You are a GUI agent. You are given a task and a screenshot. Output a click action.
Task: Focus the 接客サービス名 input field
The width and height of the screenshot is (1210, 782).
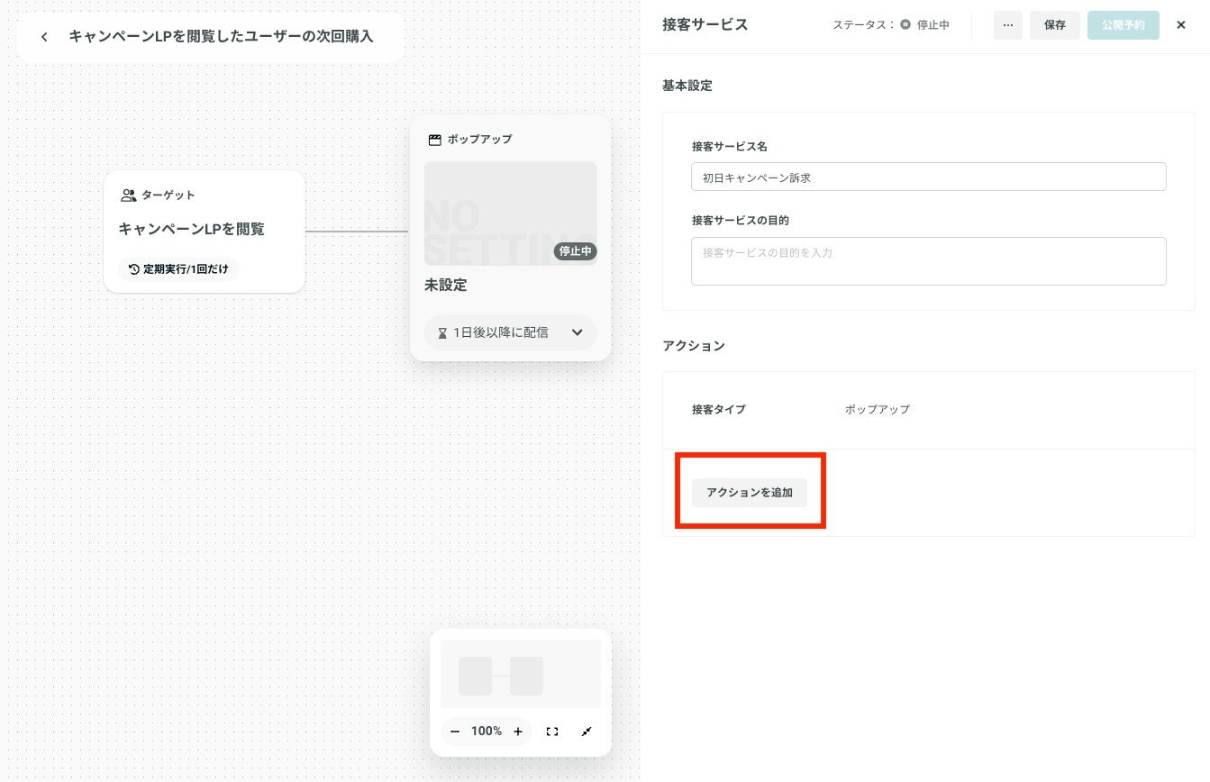[x=929, y=177]
